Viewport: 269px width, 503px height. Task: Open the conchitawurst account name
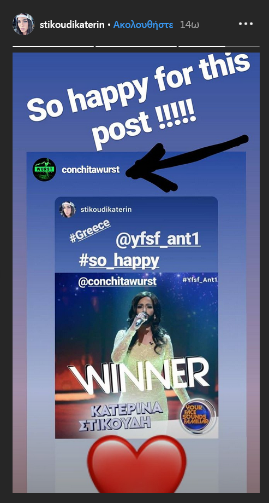[91, 170]
